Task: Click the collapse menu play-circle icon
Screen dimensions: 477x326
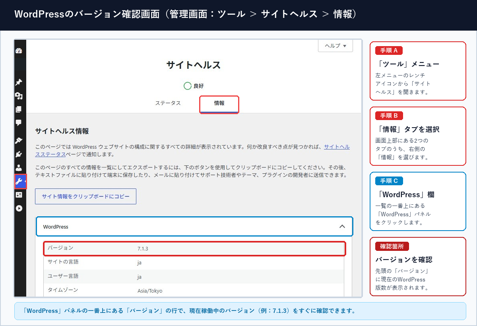Action: [19, 208]
